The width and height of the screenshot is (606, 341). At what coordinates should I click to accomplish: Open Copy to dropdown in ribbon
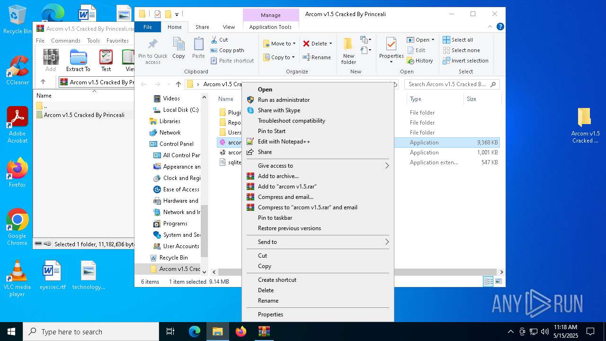pos(279,57)
